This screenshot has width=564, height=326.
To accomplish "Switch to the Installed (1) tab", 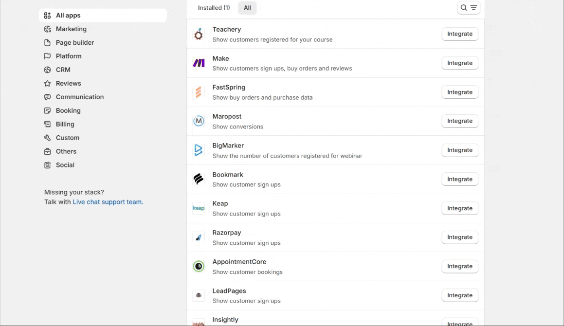I will point(214,8).
